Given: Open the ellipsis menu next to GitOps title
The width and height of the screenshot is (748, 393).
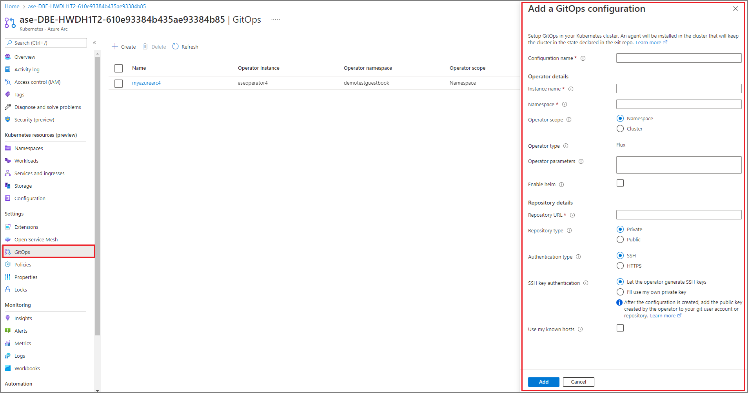Looking at the screenshot, I should point(275,19).
